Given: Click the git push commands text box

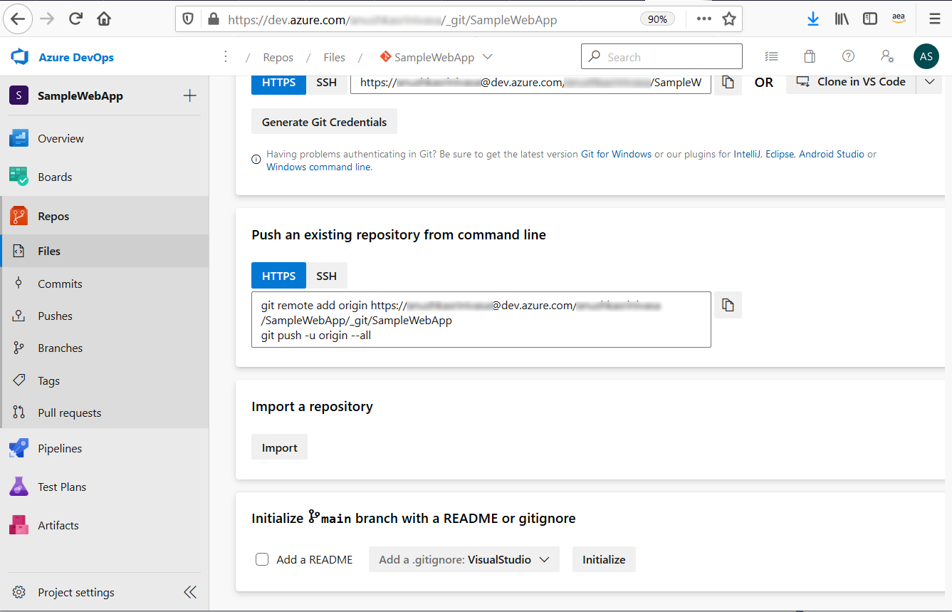Looking at the screenshot, I should click(x=481, y=319).
